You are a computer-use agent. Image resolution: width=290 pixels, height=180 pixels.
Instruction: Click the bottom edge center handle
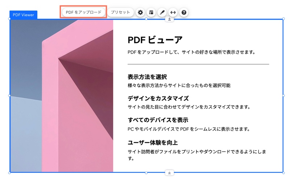click(146, 173)
